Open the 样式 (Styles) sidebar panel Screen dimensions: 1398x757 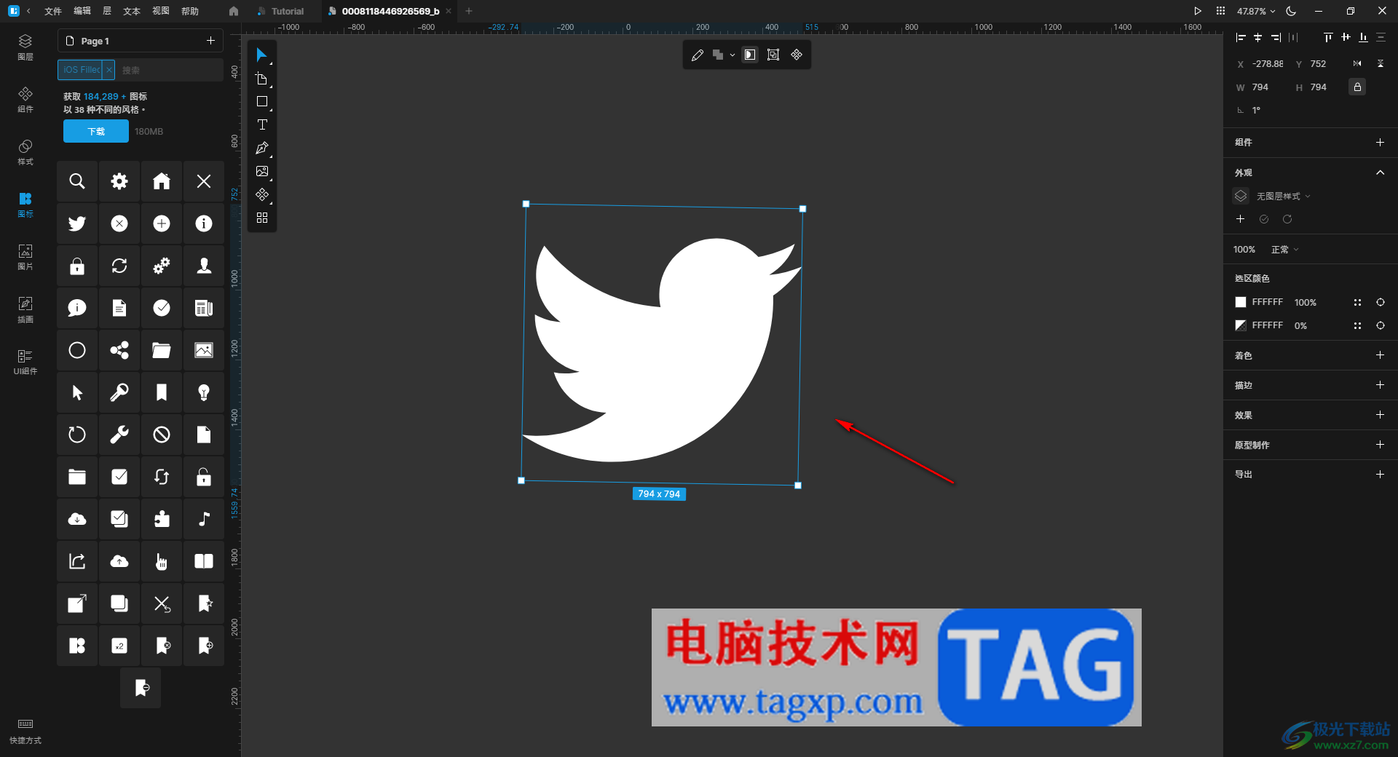coord(25,152)
